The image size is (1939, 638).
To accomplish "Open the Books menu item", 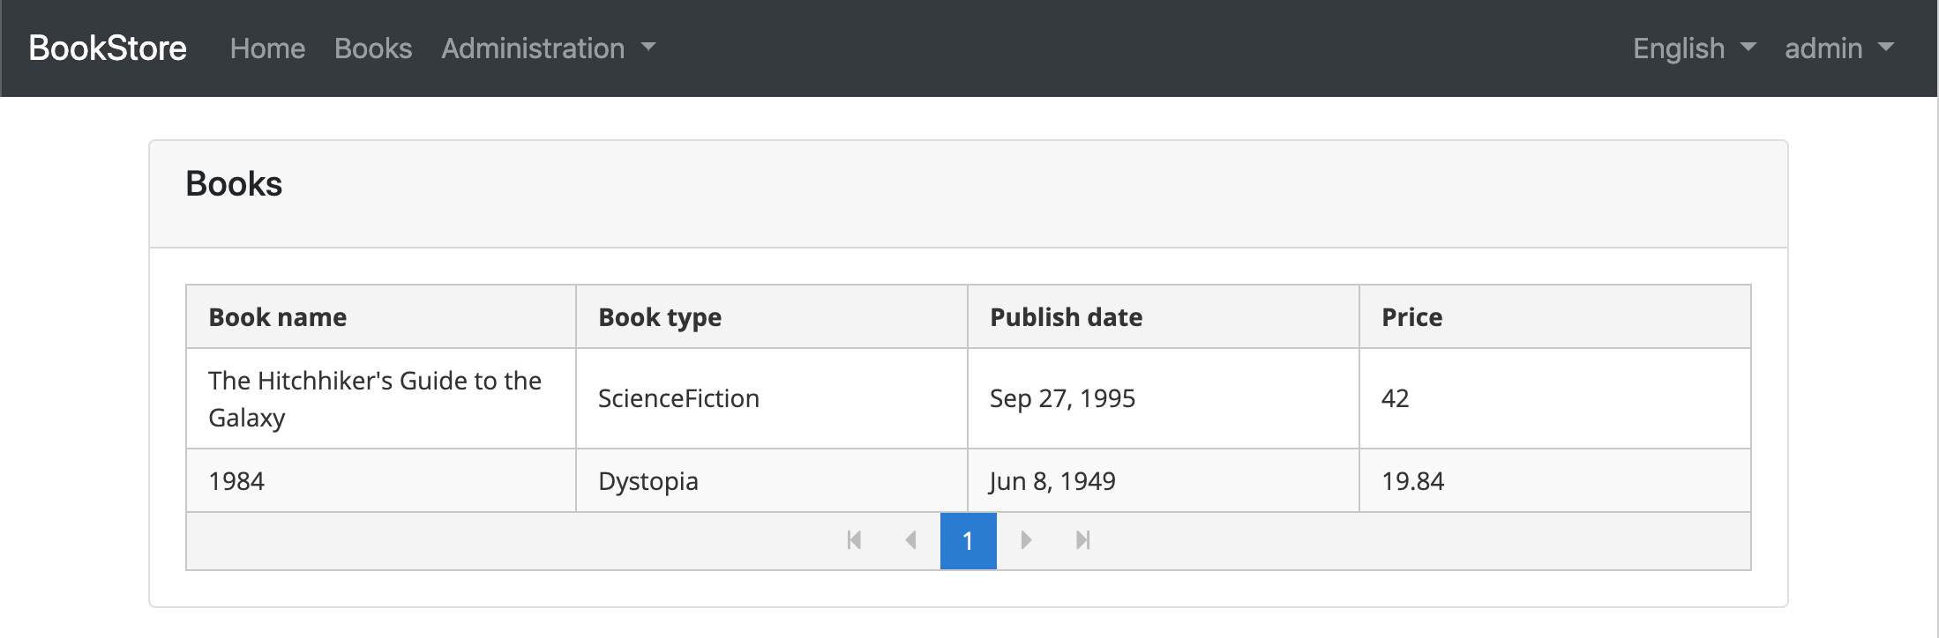I will (373, 48).
